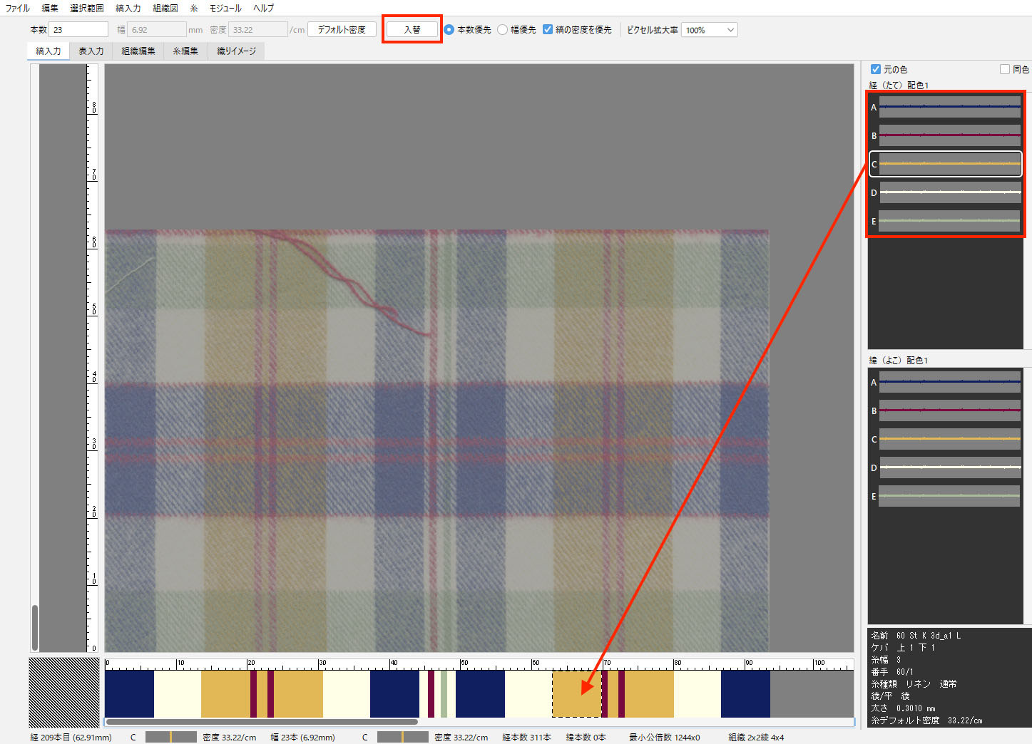Uncheck the 元の色 checkbox

click(876, 69)
